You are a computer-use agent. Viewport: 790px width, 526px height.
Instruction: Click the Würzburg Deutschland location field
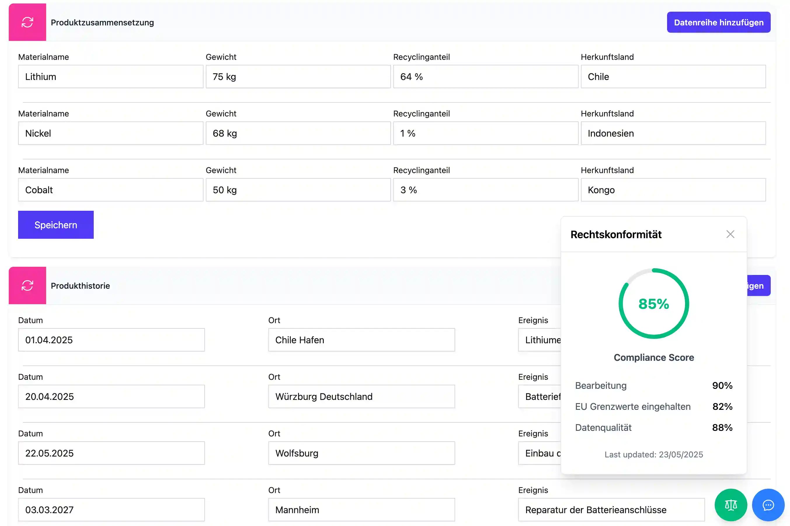(x=361, y=396)
